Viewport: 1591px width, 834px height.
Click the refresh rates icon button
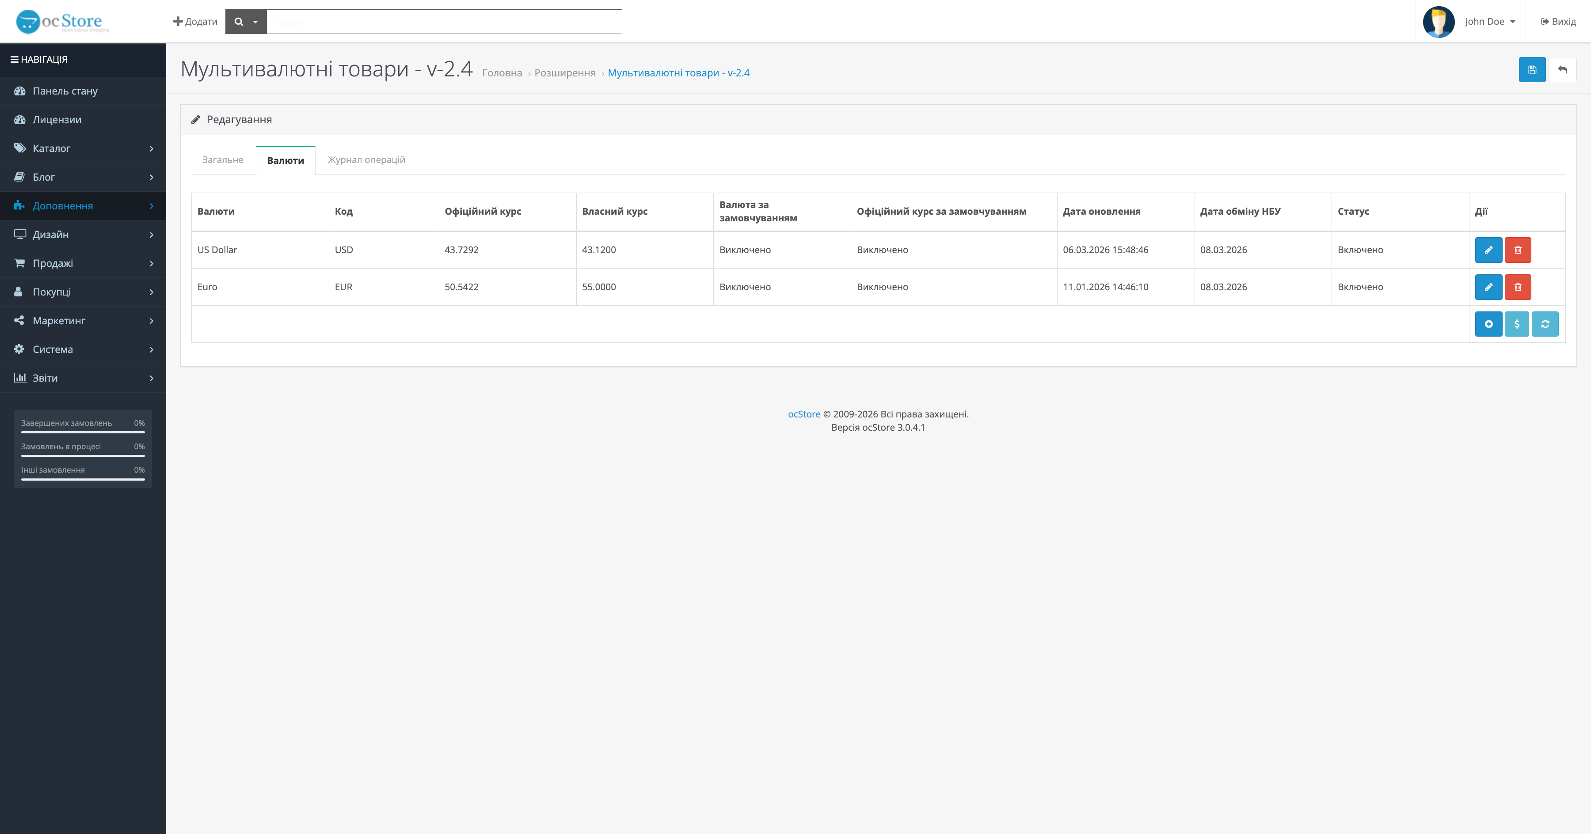[x=1545, y=324]
